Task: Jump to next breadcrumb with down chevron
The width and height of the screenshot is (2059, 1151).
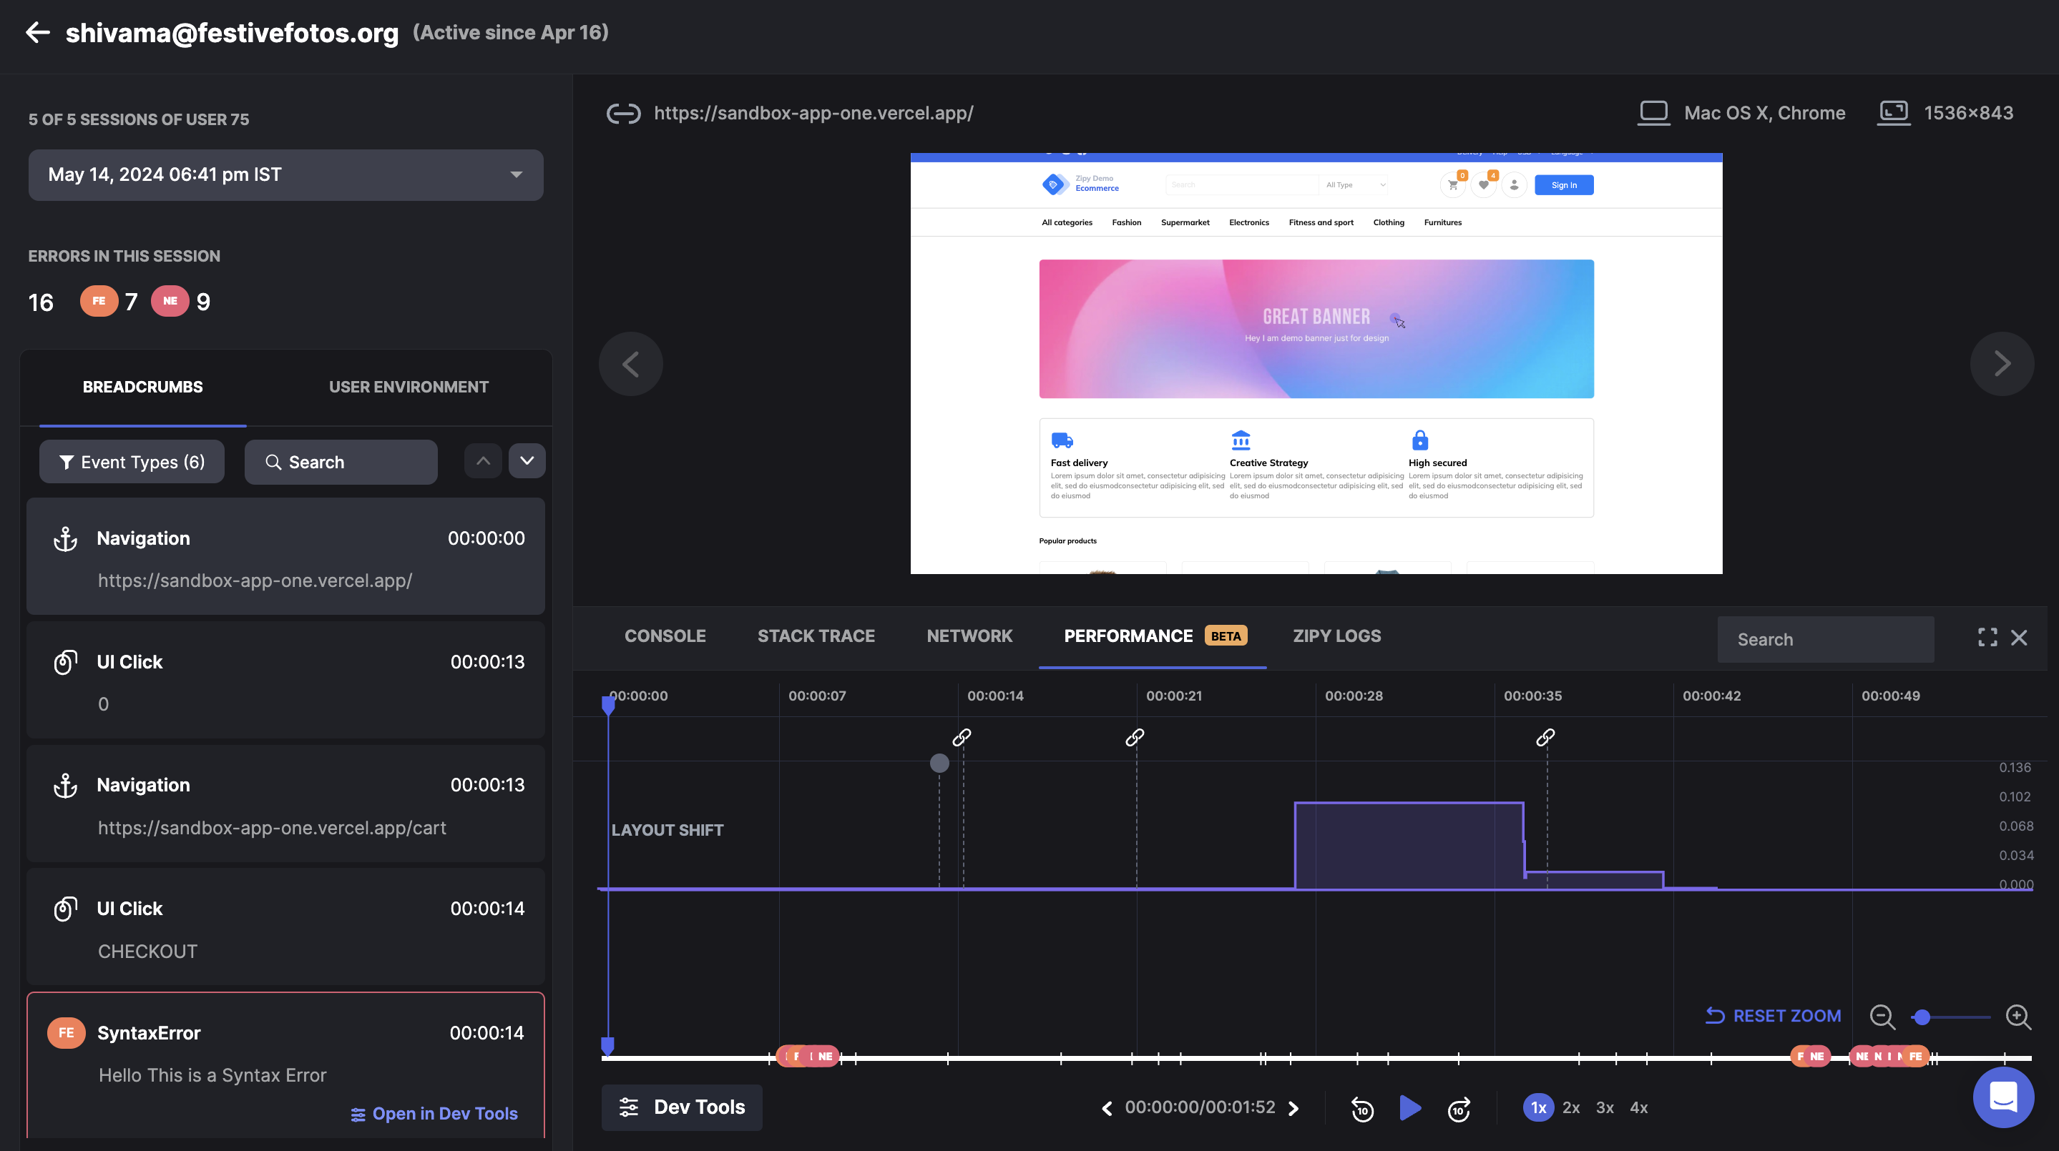Action: [x=527, y=461]
